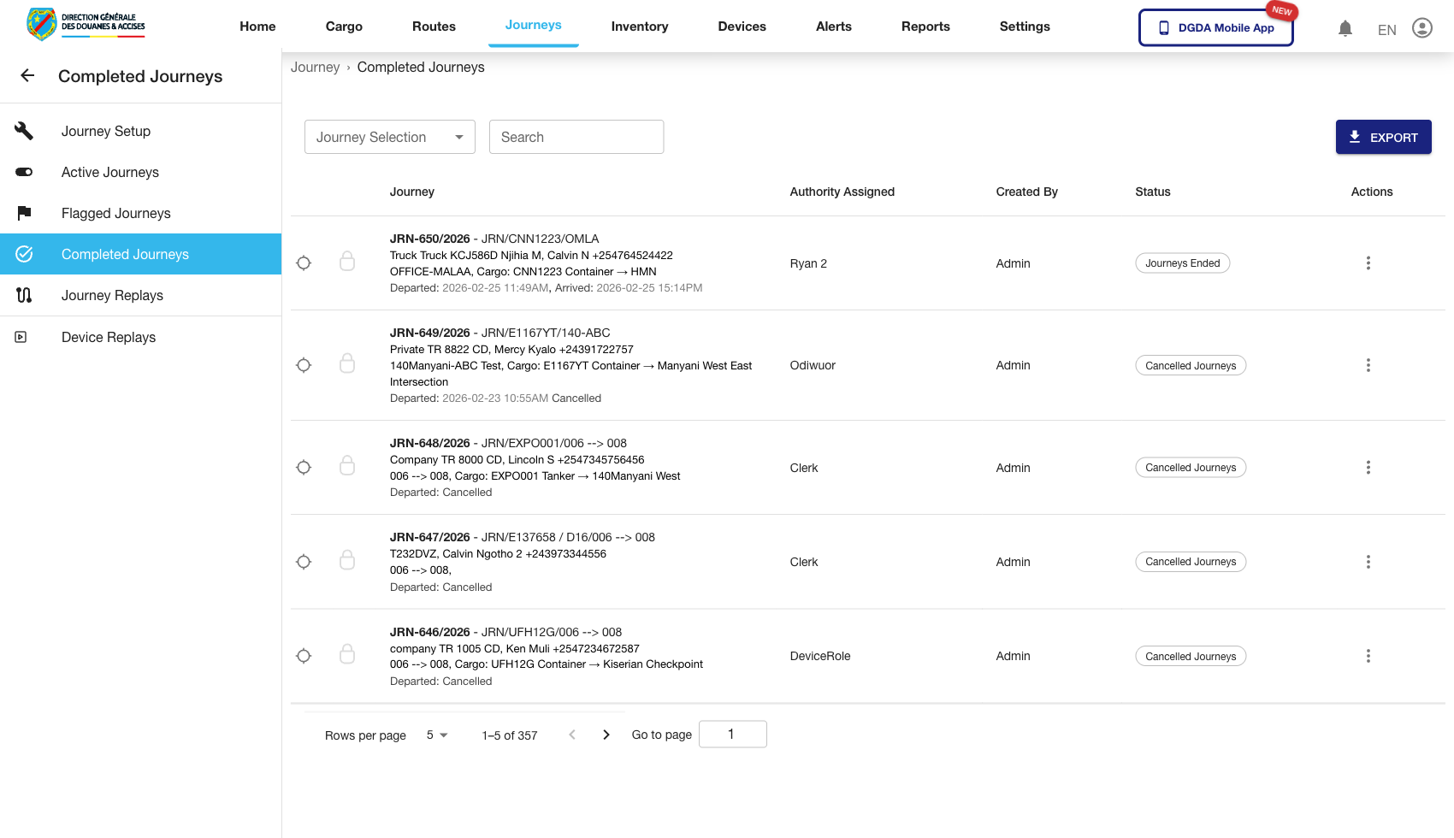Click the Search input field
The image size is (1454, 838).
click(x=576, y=137)
